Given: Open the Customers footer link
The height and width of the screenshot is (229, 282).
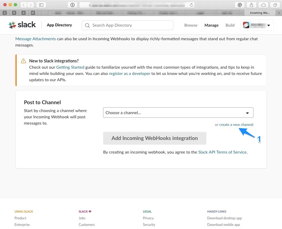Looking at the screenshot, I should pos(87,225).
